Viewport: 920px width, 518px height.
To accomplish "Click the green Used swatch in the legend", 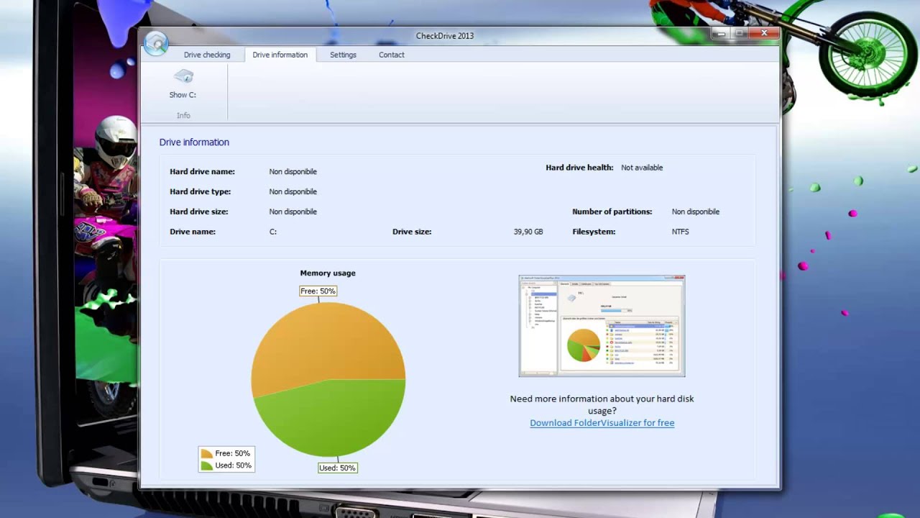I will pyautogui.click(x=207, y=465).
